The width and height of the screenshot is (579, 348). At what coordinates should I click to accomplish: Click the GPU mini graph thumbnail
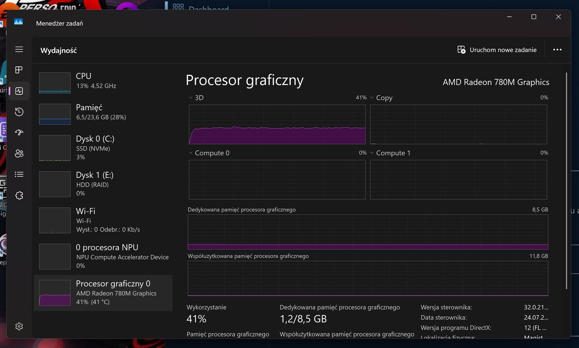click(x=55, y=293)
